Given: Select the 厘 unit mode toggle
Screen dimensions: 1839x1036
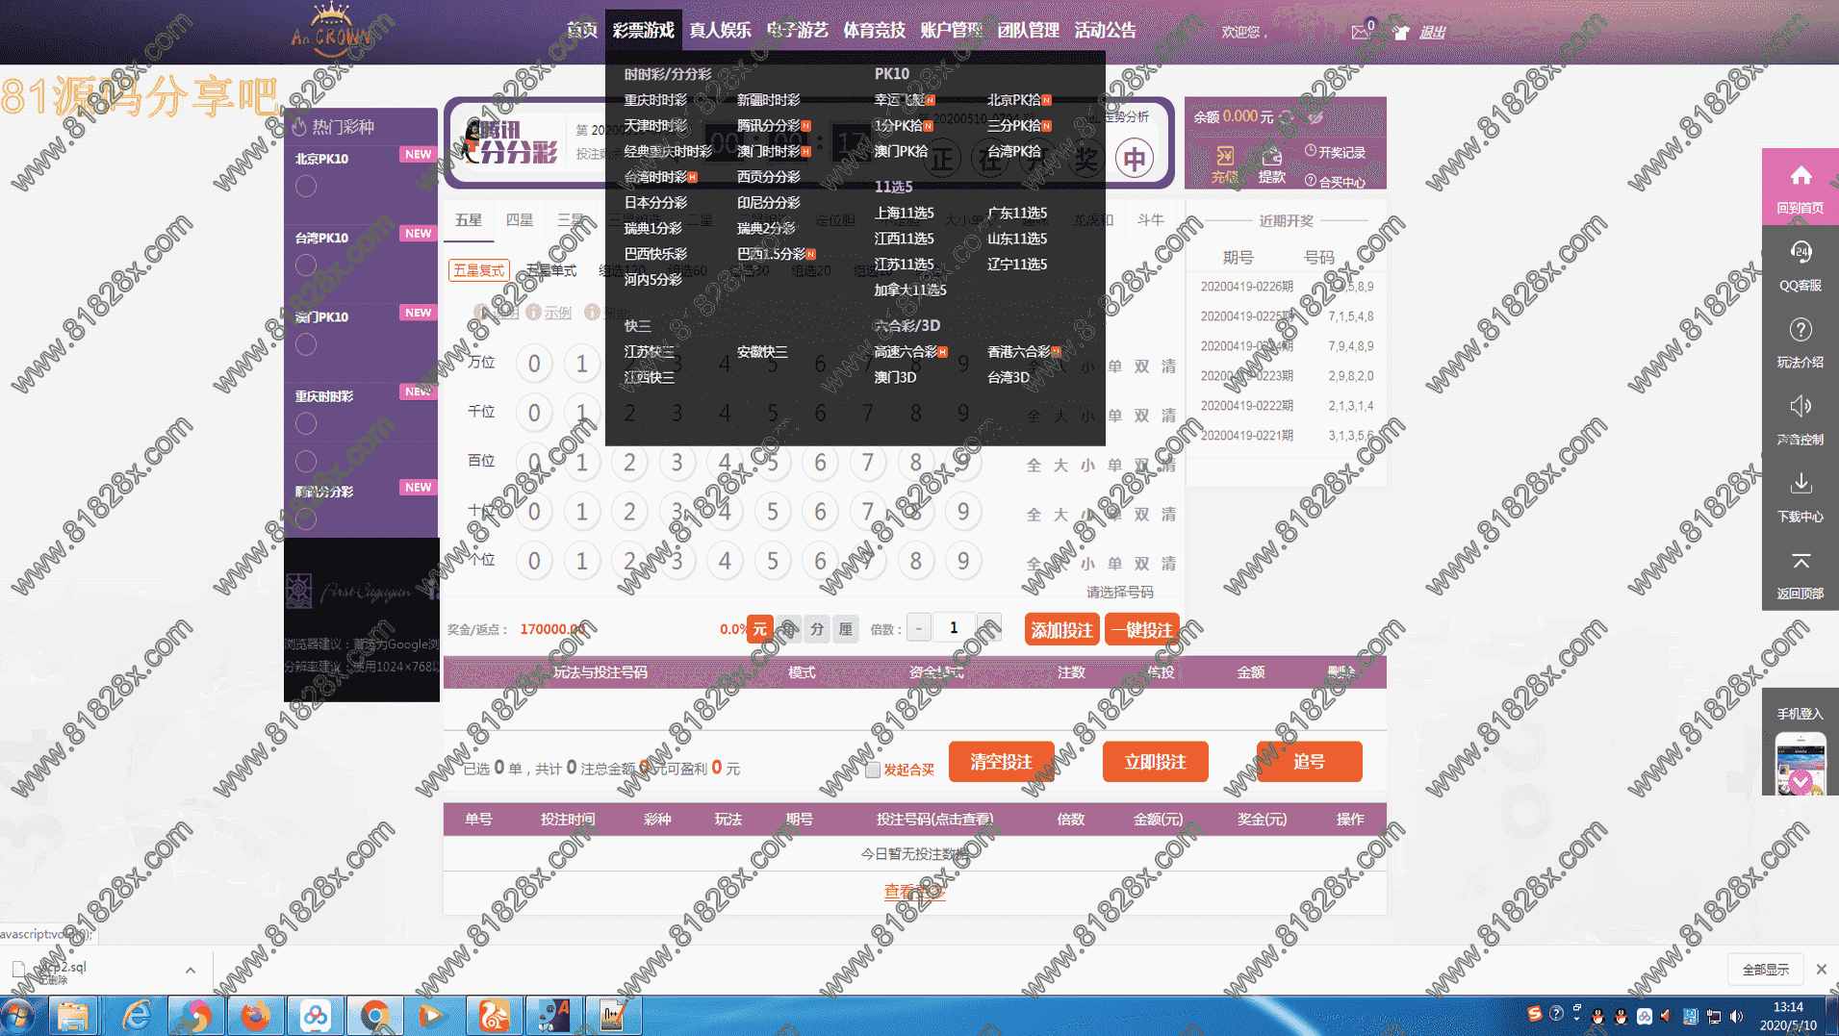Looking at the screenshot, I should 845,629.
